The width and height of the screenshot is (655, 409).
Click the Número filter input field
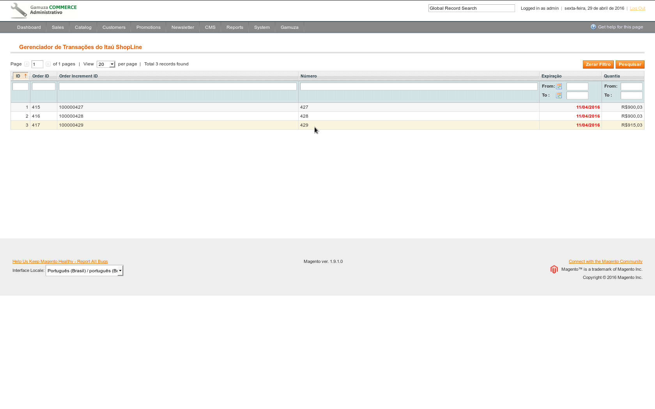click(x=419, y=86)
